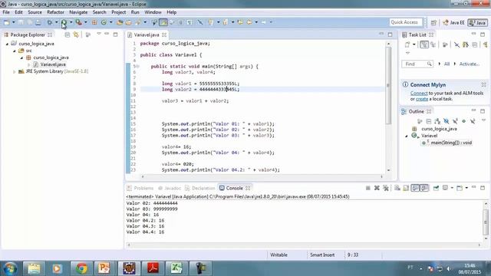
Task: Click the New file toolbar icon
Action: coord(7,22)
